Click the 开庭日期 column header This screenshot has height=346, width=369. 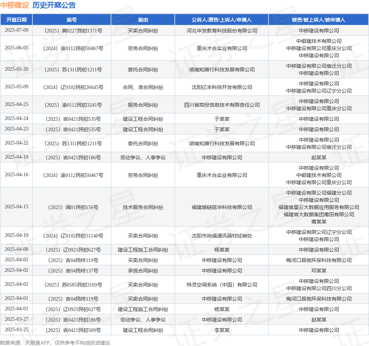point(17,20)
